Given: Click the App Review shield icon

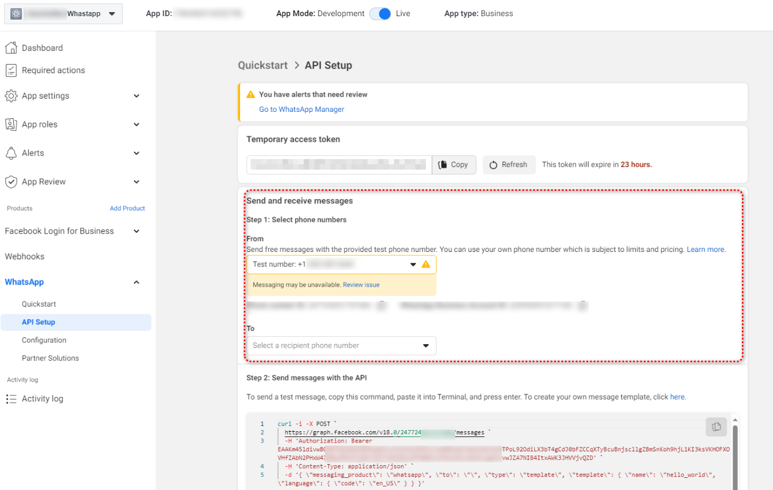Looking at the screenshot, I should [x=11, y=182].
